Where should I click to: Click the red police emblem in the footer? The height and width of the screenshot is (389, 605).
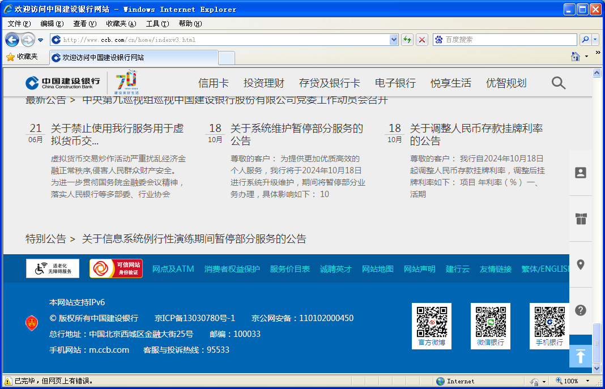(x=32, y=323)
